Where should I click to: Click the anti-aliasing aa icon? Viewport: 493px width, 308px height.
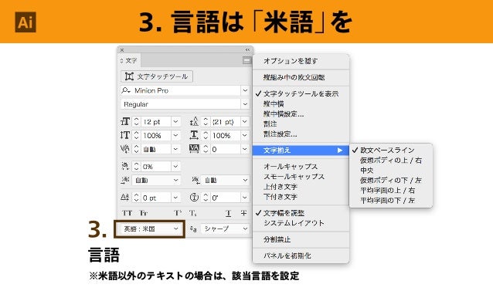pos(193,229)
